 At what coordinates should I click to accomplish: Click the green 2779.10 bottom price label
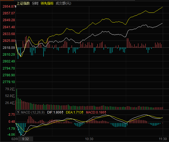click(x=9, y=82)
